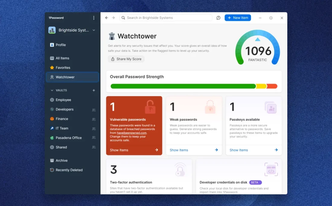Open the help question mark icon
Viewport: 332px width, 206px height.
coord(219,18)
